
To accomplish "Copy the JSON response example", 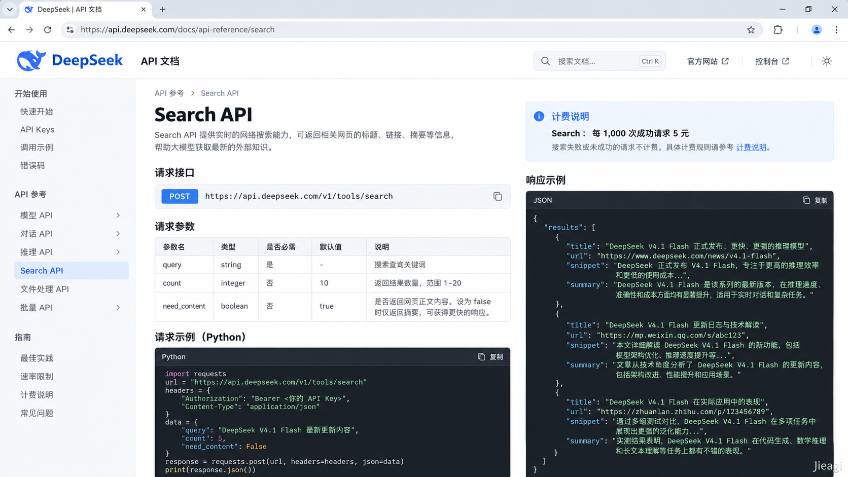I will click(815, 200).
